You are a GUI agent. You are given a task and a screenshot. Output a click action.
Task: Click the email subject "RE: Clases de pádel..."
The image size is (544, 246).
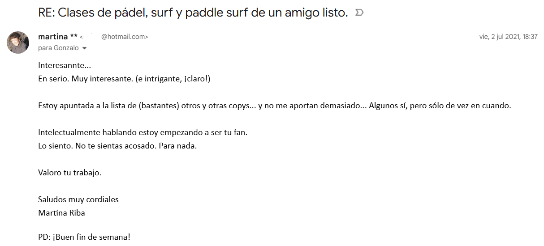click(x=193, y=13)
